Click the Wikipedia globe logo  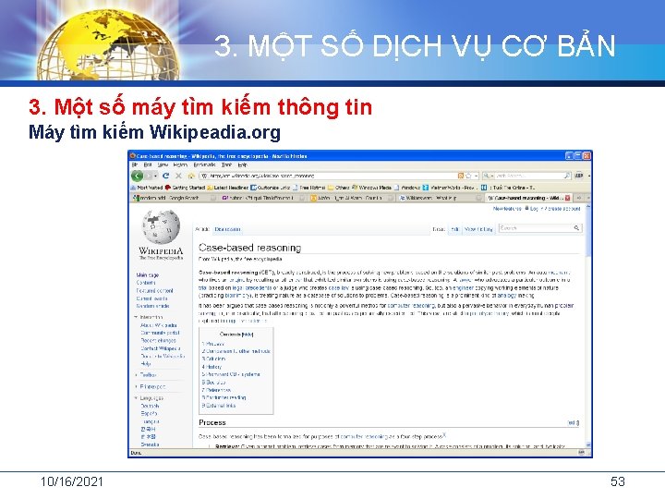(x=161, y=227)
